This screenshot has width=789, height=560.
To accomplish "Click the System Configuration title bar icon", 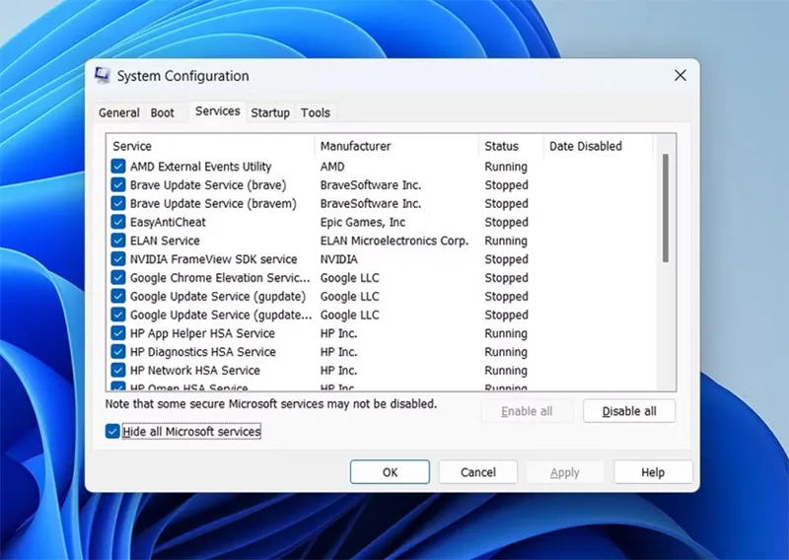I will [x=103, y=76].
